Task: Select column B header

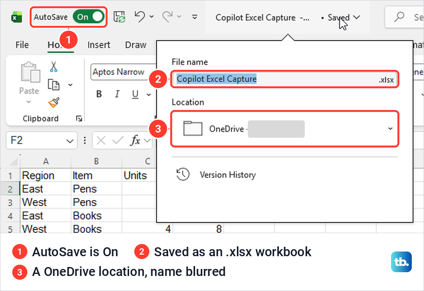Action: point(96,161)
